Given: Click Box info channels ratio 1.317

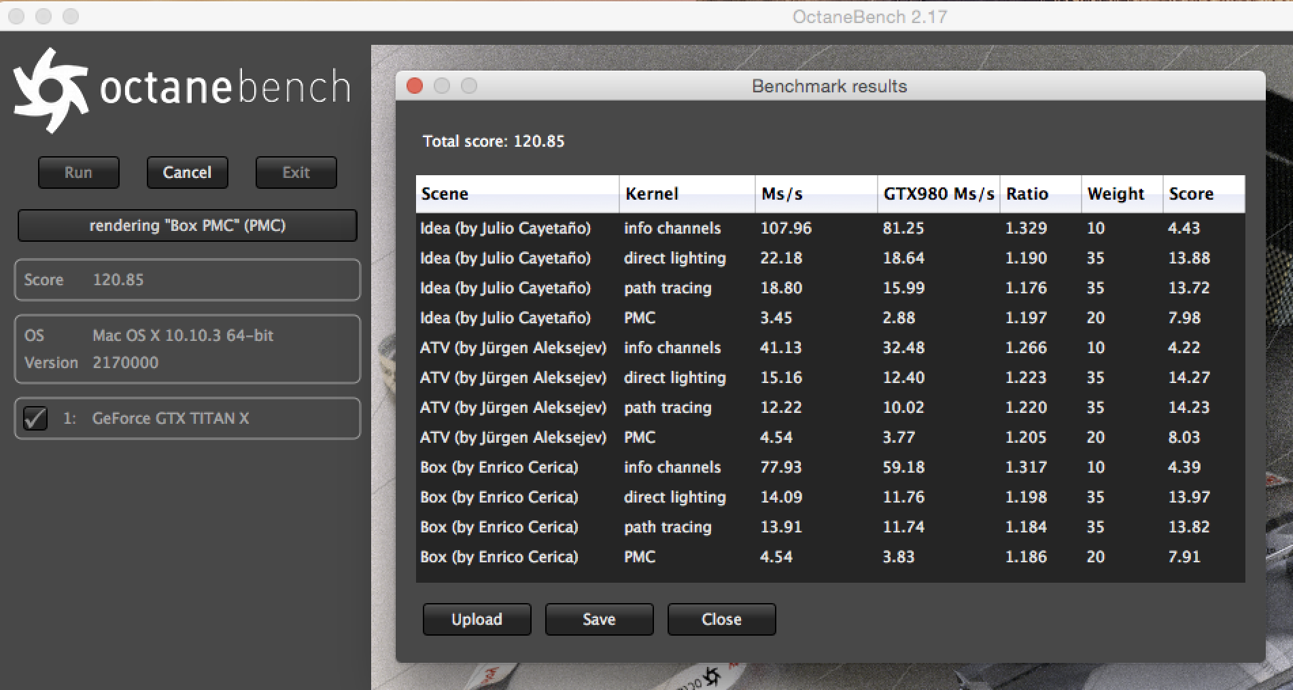Looking at the screenshot, I should click(x=1026, y=467).
